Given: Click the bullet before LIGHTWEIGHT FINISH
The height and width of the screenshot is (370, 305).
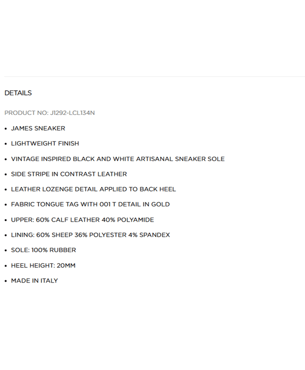Looking at the screenshot, I should coord(6,144).
